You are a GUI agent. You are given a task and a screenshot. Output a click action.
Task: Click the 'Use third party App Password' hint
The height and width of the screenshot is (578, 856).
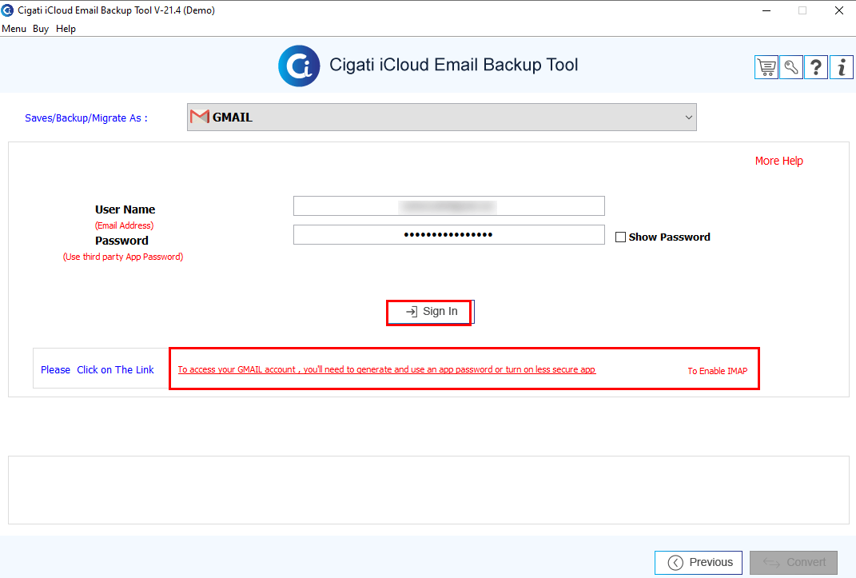point(123,257)
